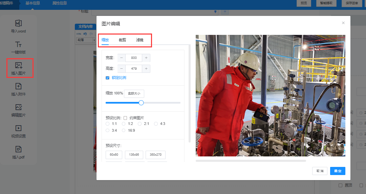The height and width of the screenshot is (194, 366).
Task: Toggle the 锁定比例 lock ratio checkbox
Action: 107,78
